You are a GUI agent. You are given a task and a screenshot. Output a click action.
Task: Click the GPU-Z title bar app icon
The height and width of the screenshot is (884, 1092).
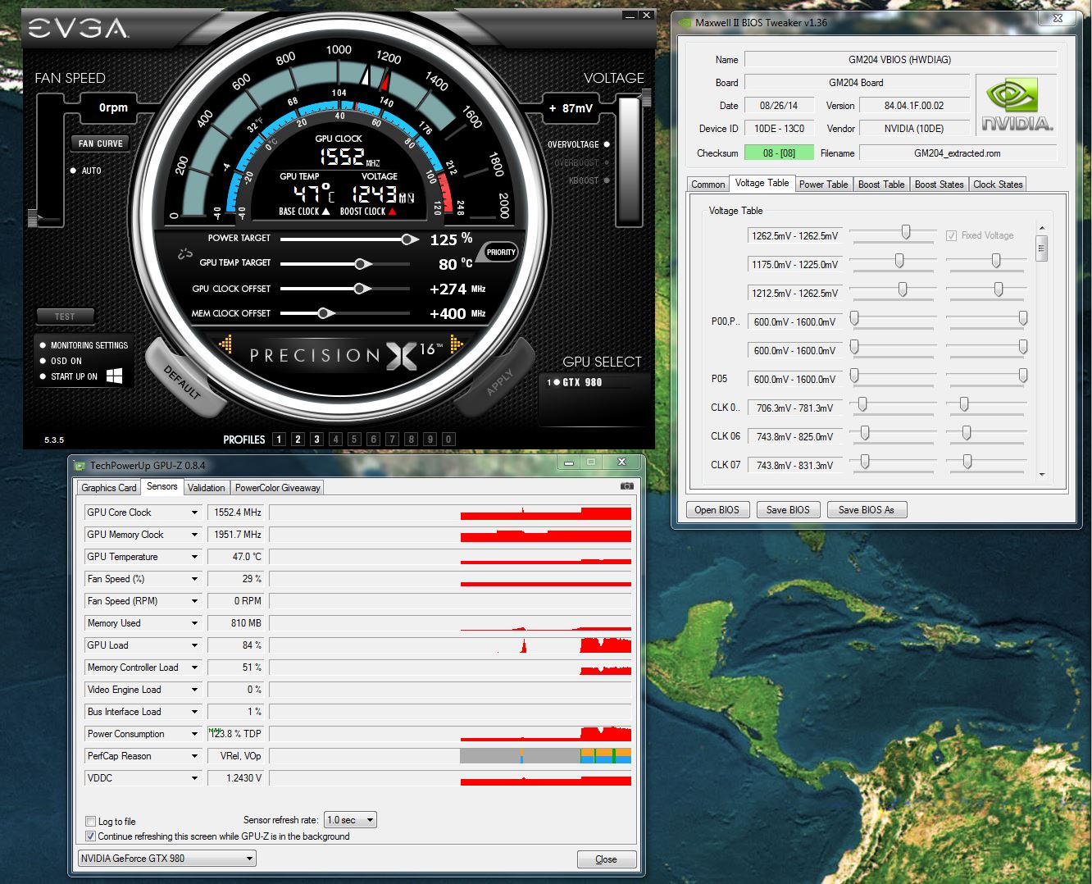tap(80, 465)
